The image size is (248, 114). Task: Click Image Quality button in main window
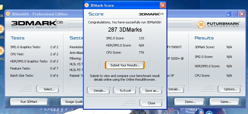pos(72,102)
